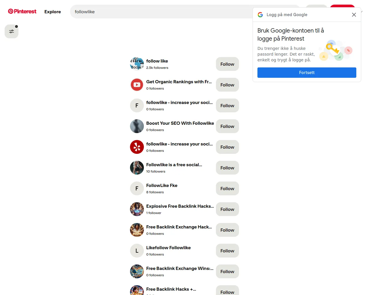Screen dimensions: 369x295
Task: Follow the Likefollow Followlike profile
Action: pyautogui.click(x=227, y=251)
